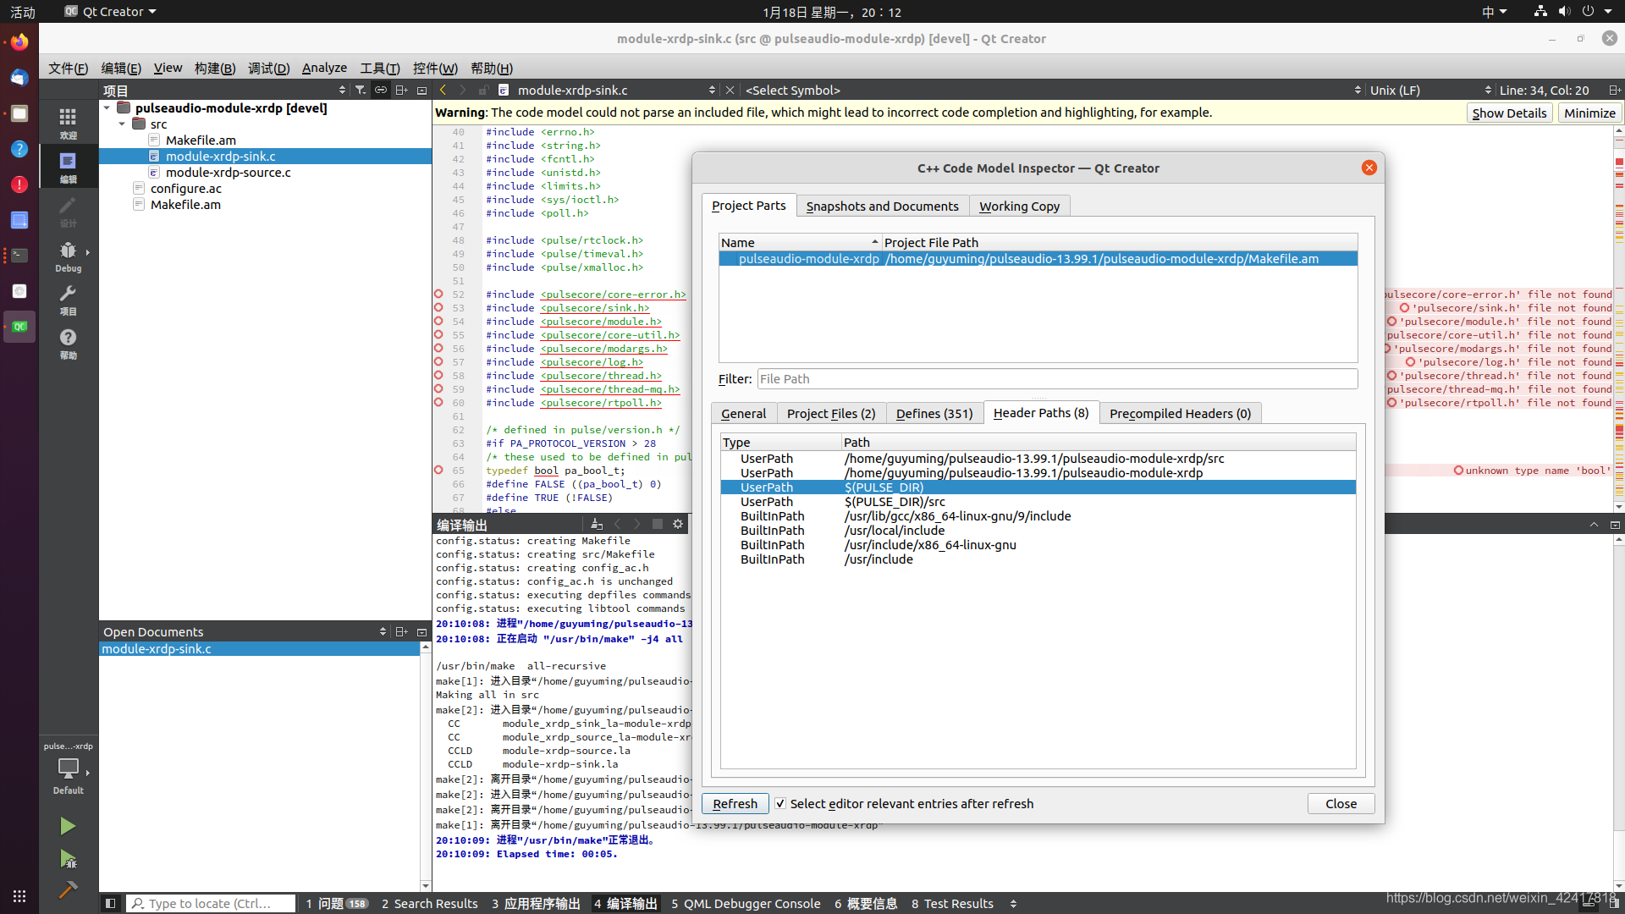Screen dimensions: 1625x914
Task: Switch to Defines (351) tab
Action: 934,414
